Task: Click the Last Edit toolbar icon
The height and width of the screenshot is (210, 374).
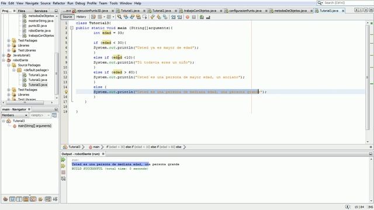Action: coord(93,17)
